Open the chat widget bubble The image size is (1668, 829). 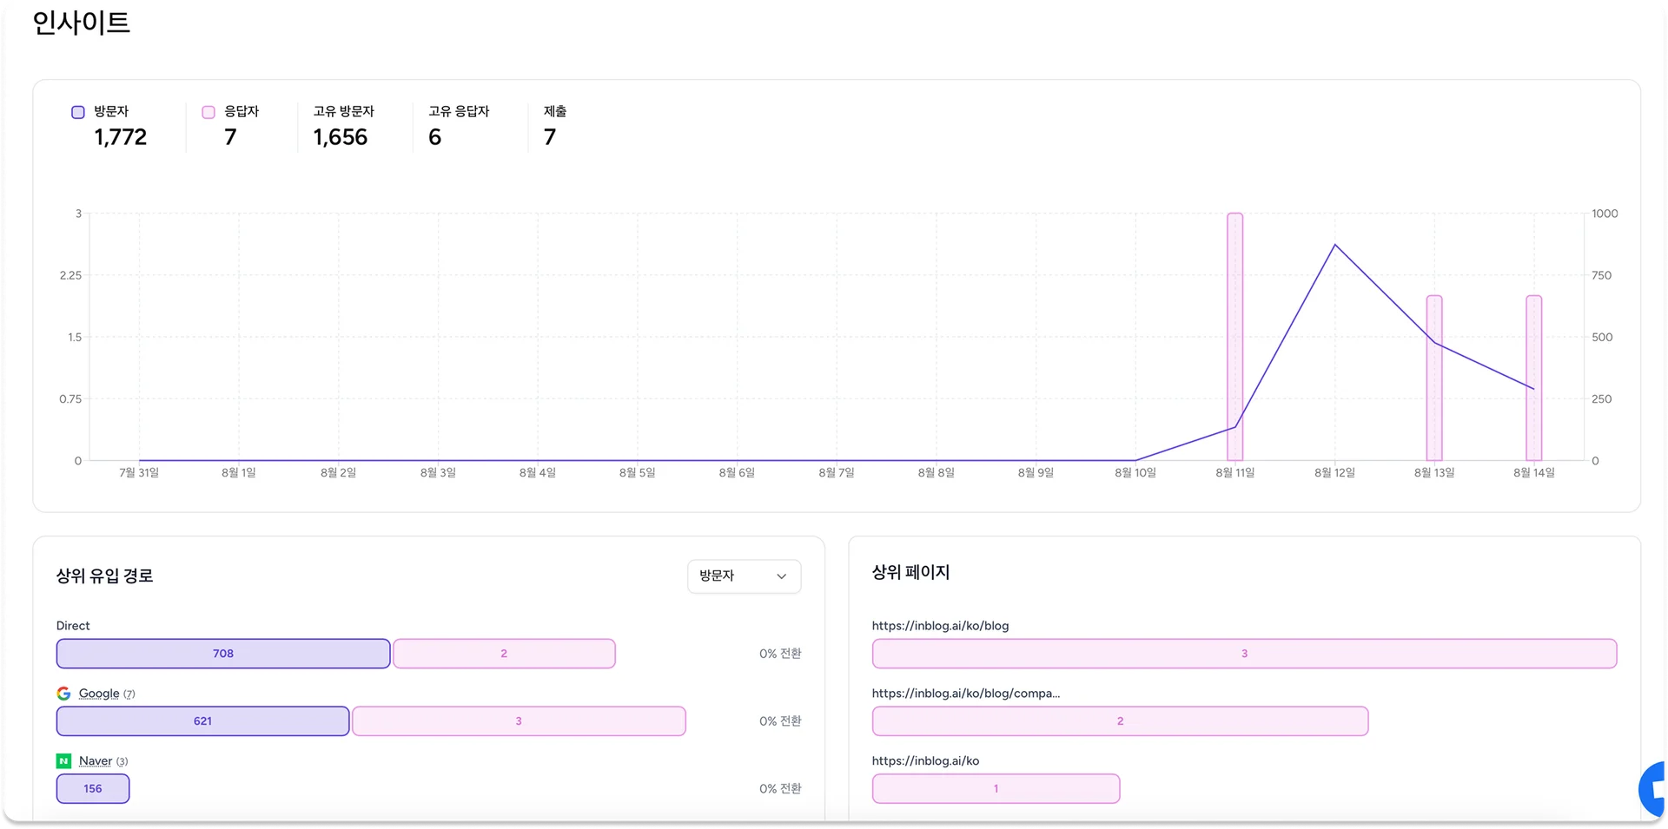point(1652,788)
